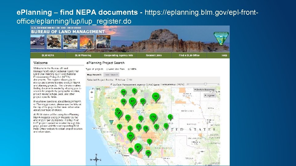
Task: Open the 2 marker in Colorado
Action: click(x=166, y=126)
